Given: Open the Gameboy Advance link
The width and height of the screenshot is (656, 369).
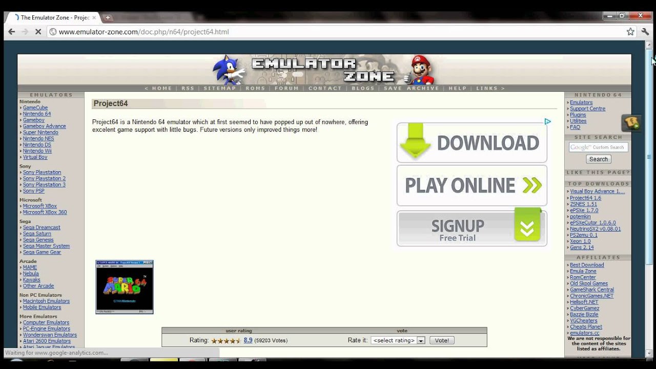Looking at the screenshot, I should tap(44, 127).
